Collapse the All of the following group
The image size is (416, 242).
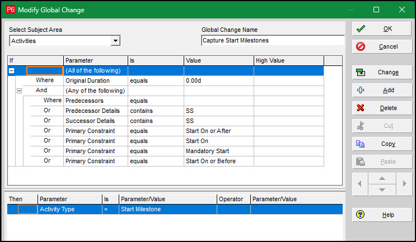click(x=11, y=70)
